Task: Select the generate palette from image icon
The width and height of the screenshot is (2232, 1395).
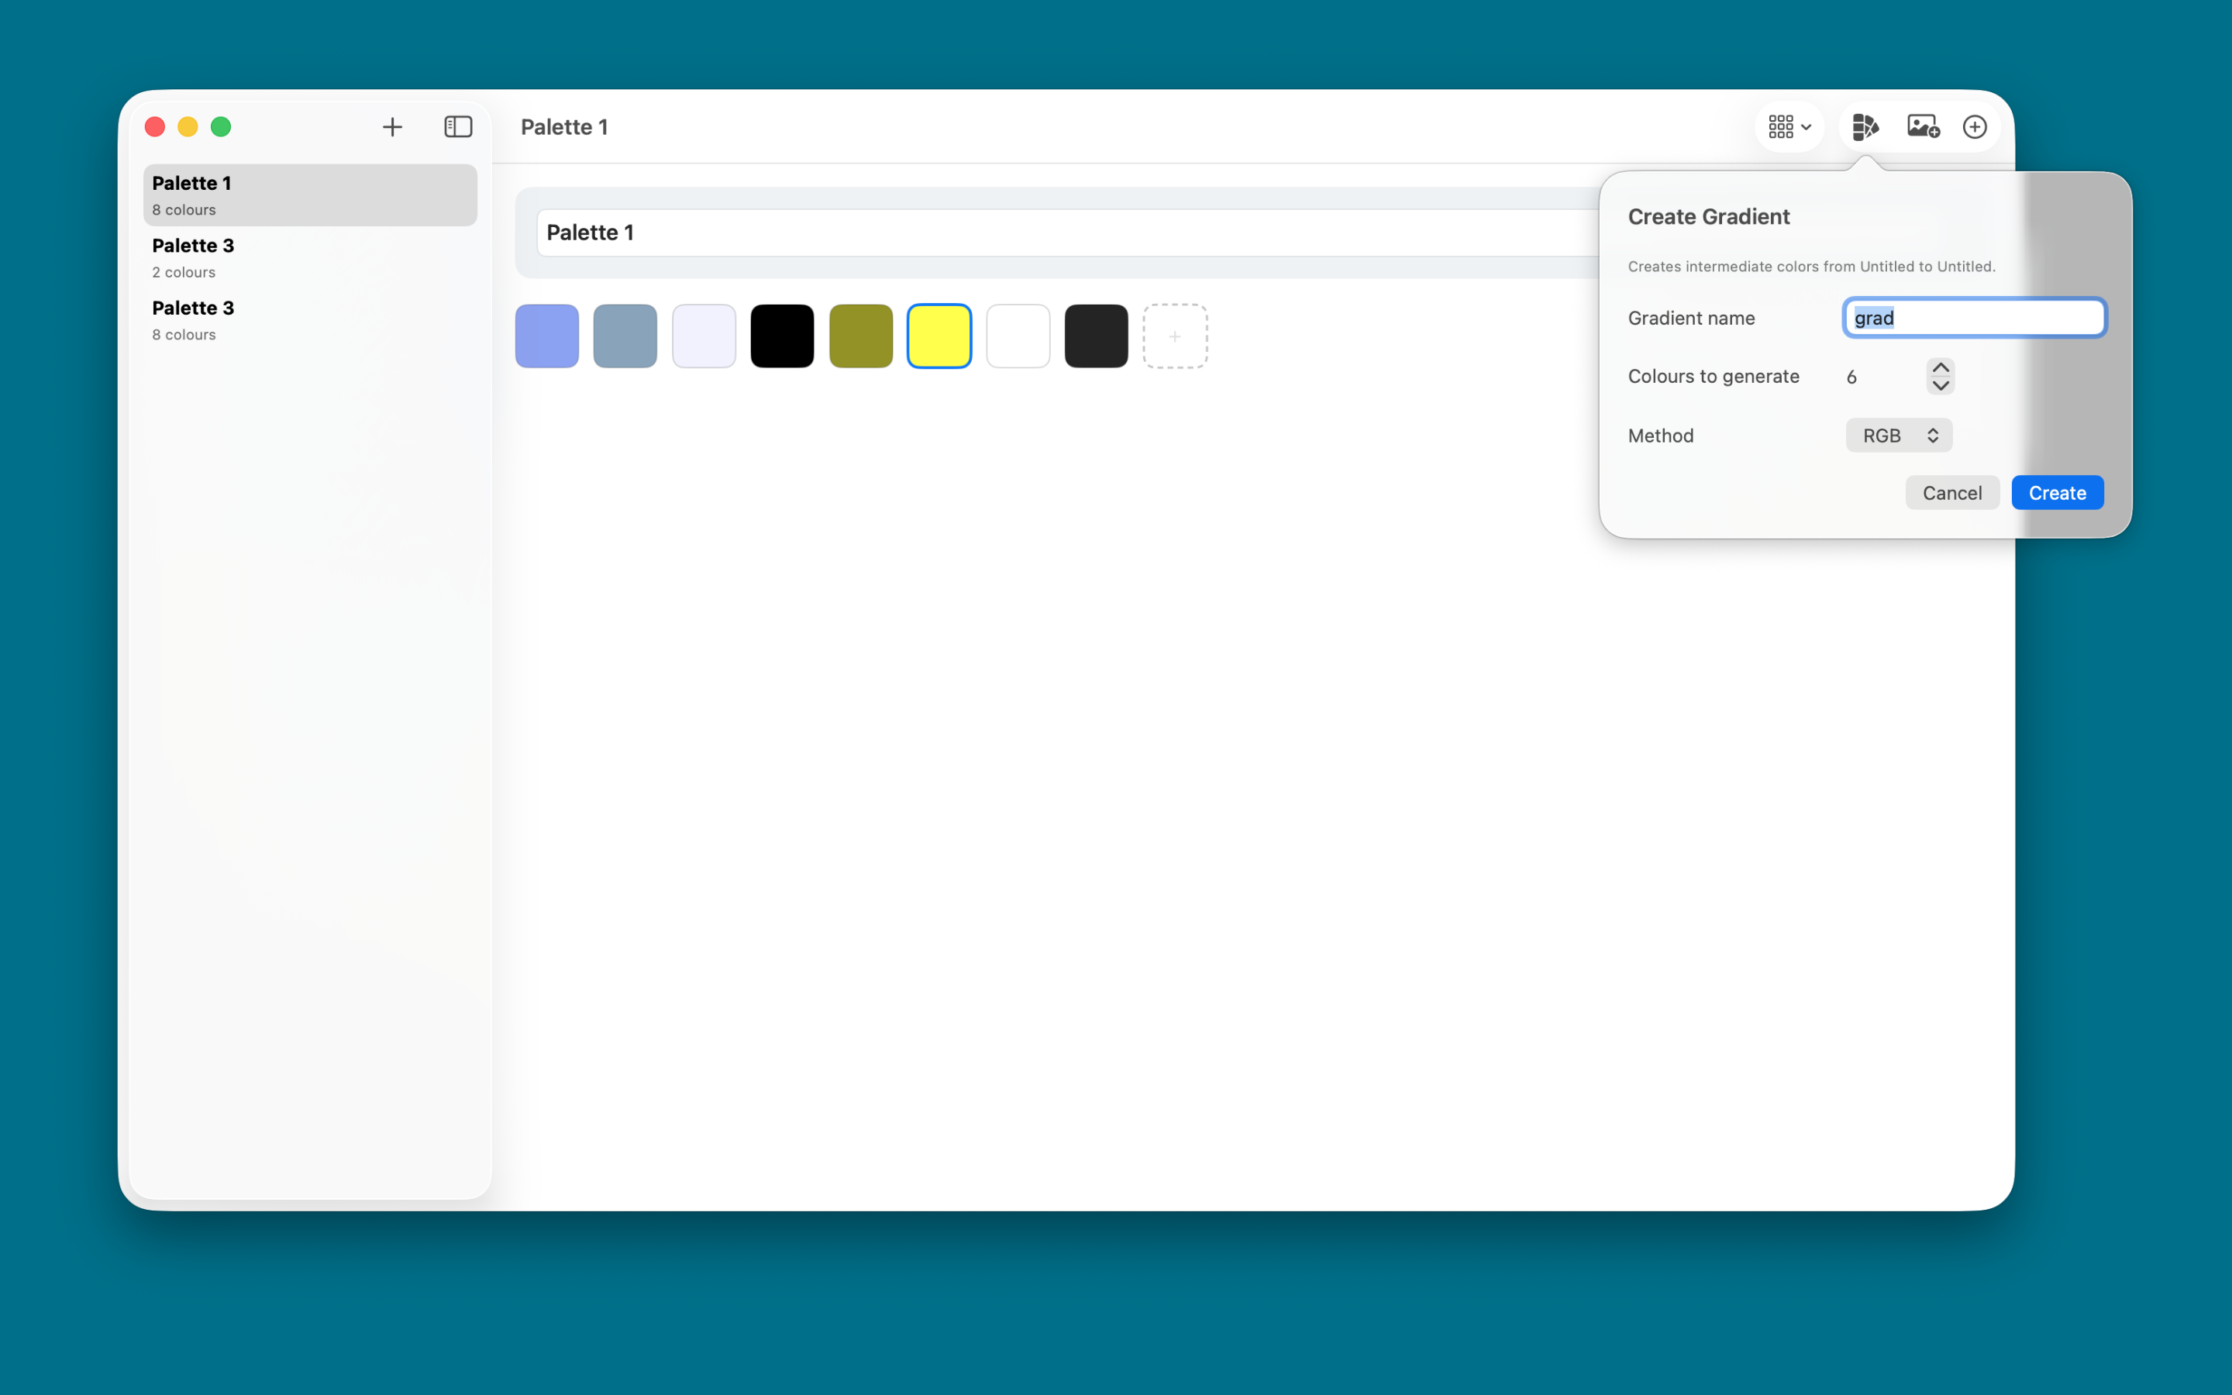Action: click(x=1921, y=126)
